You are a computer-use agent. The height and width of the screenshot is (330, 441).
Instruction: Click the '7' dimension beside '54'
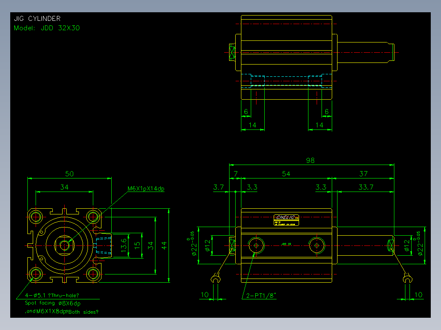[236, 174]
